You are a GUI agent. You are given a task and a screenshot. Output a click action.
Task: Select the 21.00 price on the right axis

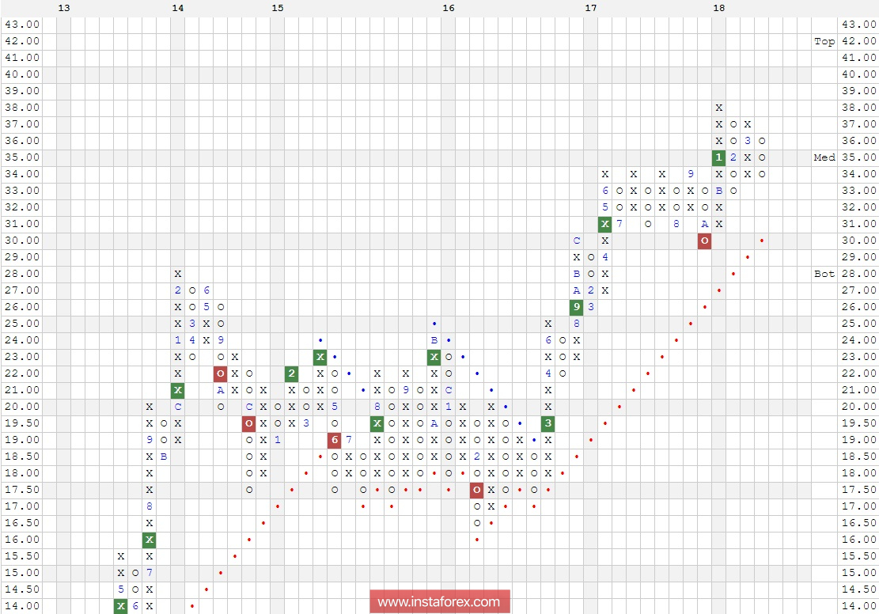[x=858, y=390]
